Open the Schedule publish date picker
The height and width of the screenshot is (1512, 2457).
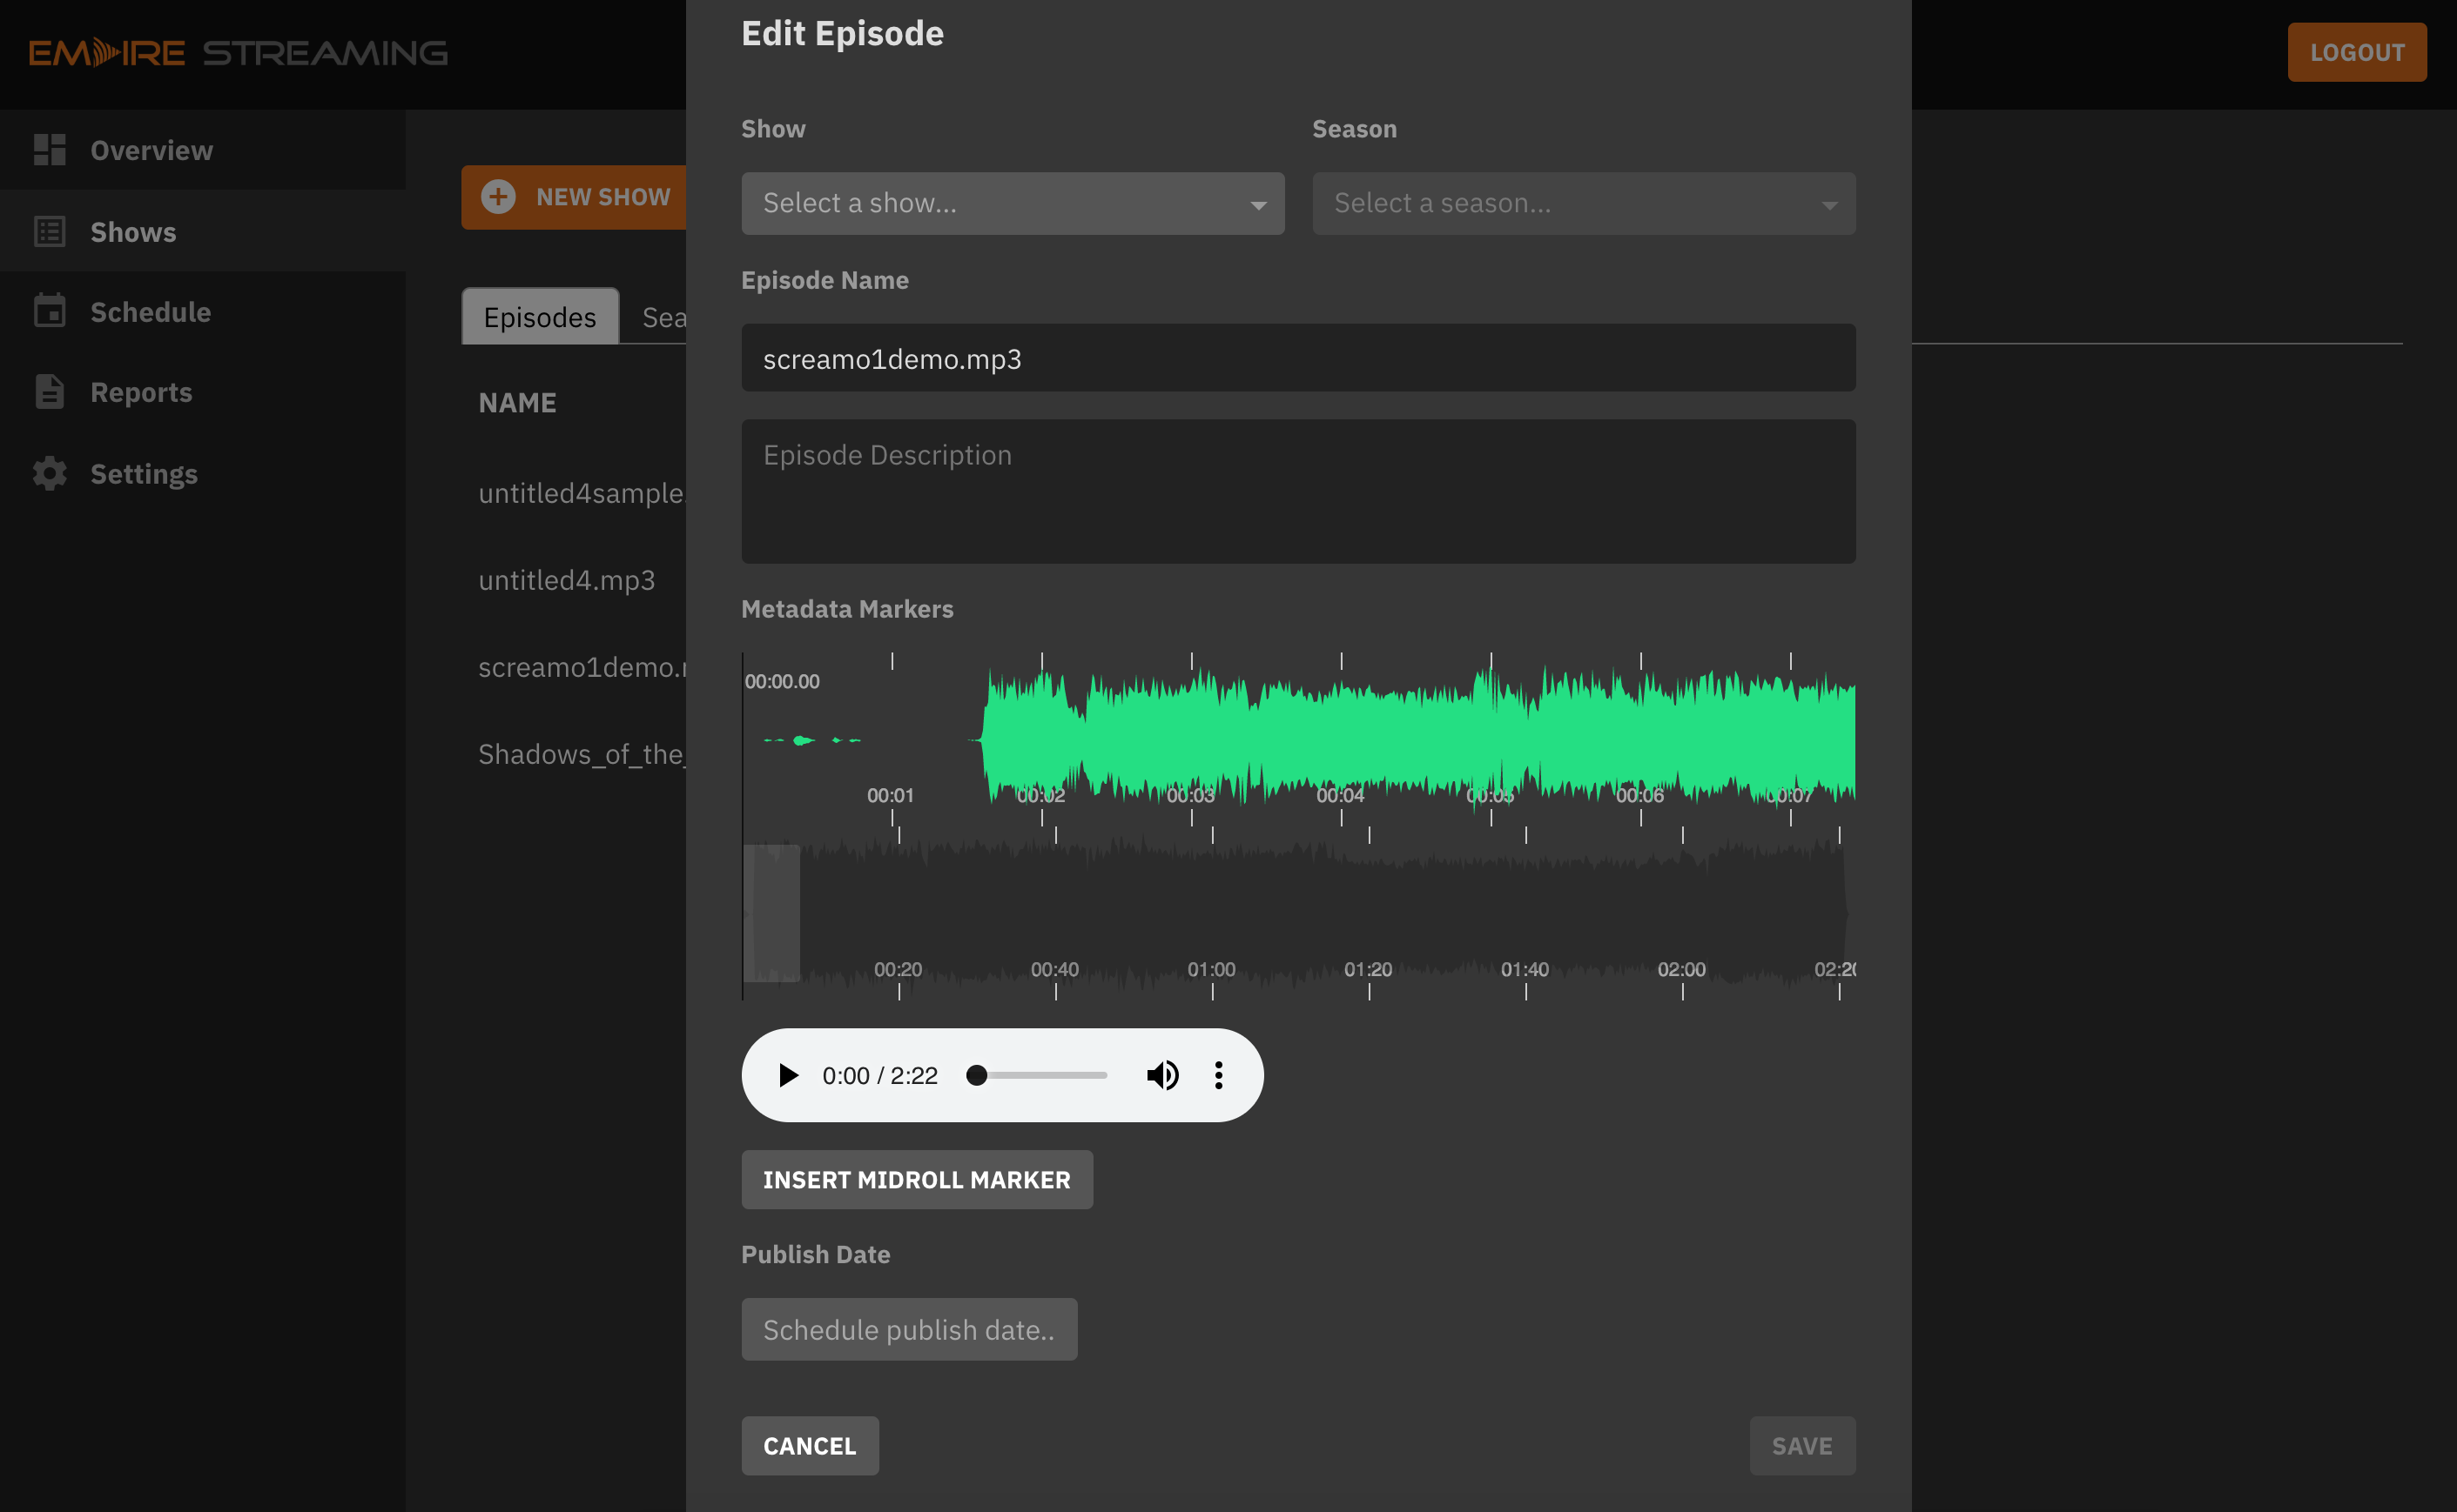click(908, 1329)
